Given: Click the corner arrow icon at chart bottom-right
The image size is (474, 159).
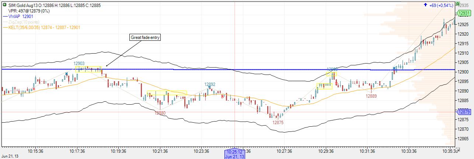Looking at the screenshot, I should pyautogui.click(x=457, y=149).
